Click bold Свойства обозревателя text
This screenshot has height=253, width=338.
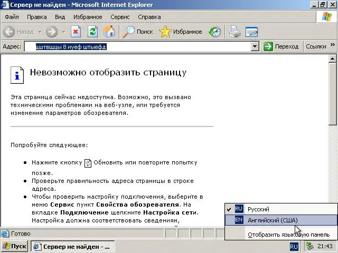pyautogui.click(x=137, y=205)
